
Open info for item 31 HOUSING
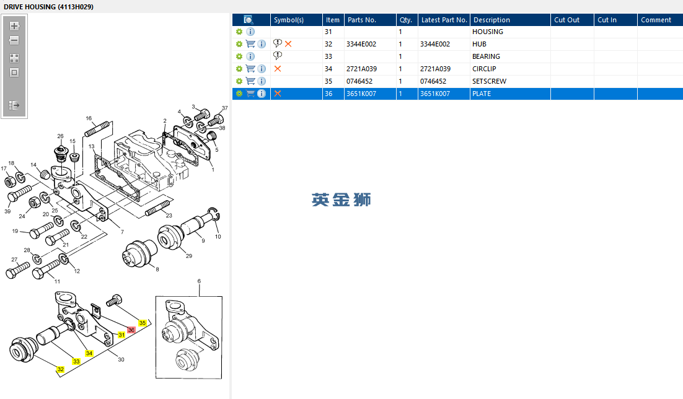tap(250, 32)
